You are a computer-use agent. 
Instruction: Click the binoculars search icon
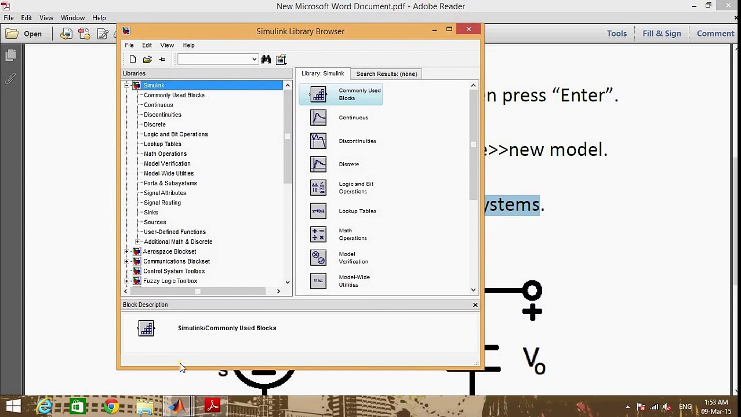click(x=266, y=59)
